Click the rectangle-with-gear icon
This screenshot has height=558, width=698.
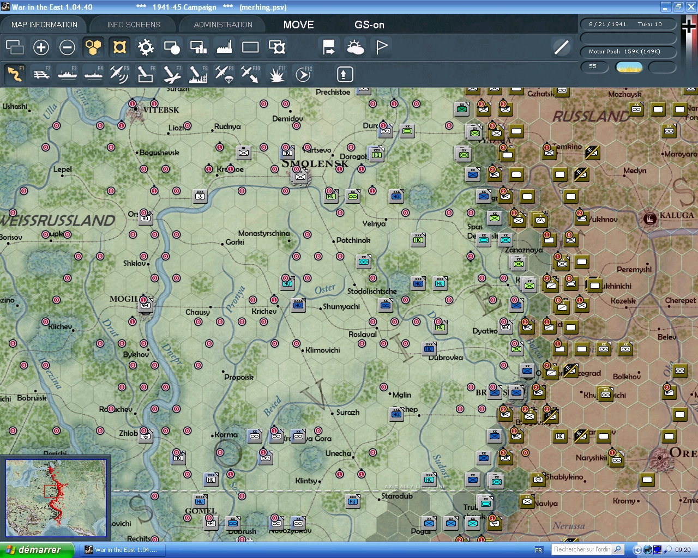(277, 47)
